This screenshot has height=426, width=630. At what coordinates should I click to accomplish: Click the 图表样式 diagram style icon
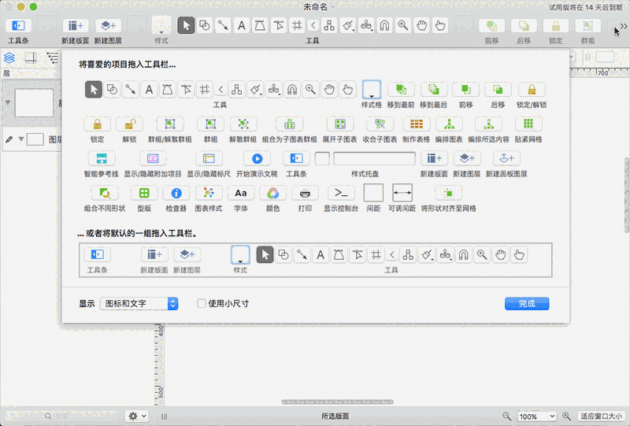click(209, 193)
